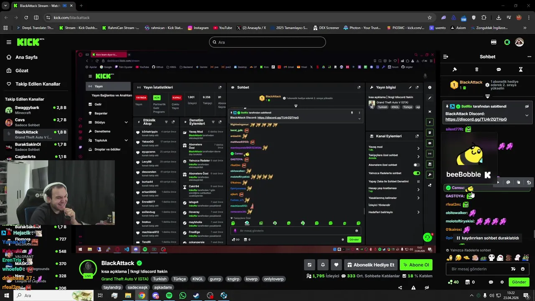
Task: Show more bookmarks with the overflow chevron
Action: point(525,28)
